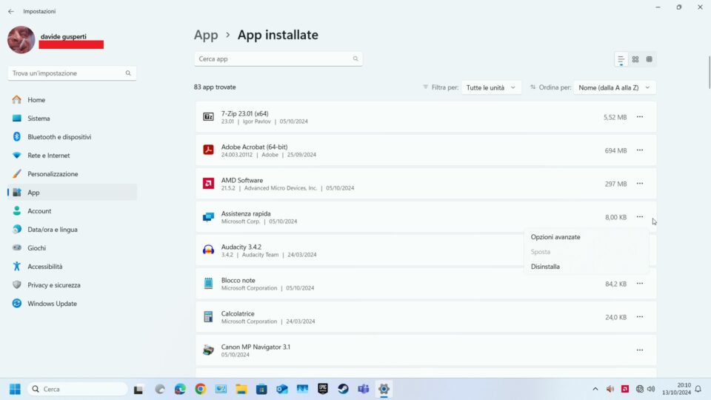The image size is (711, 400).
Task: Open the volume control in system tray
Action: click(x=650, y=389)
